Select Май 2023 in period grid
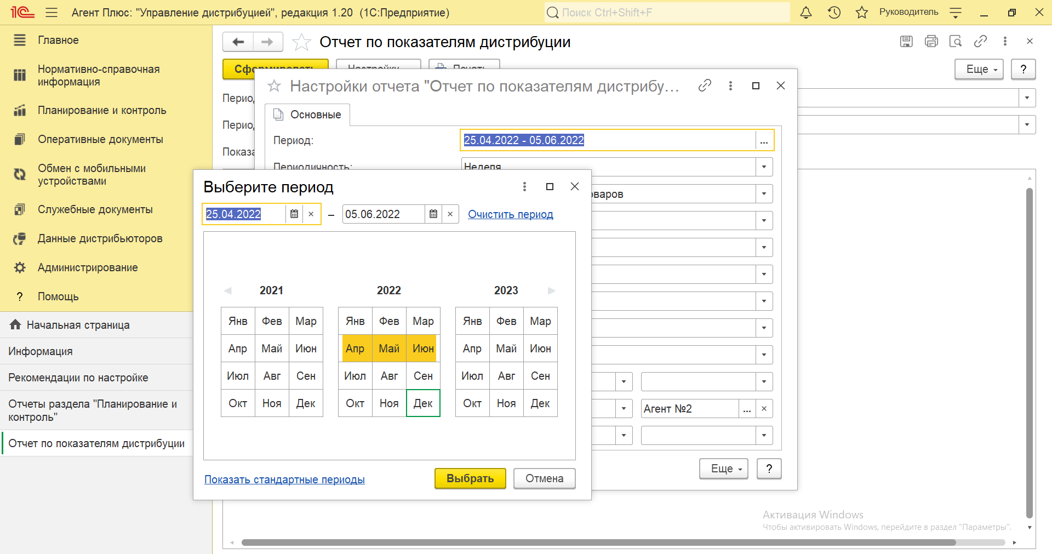 point(506,349)
